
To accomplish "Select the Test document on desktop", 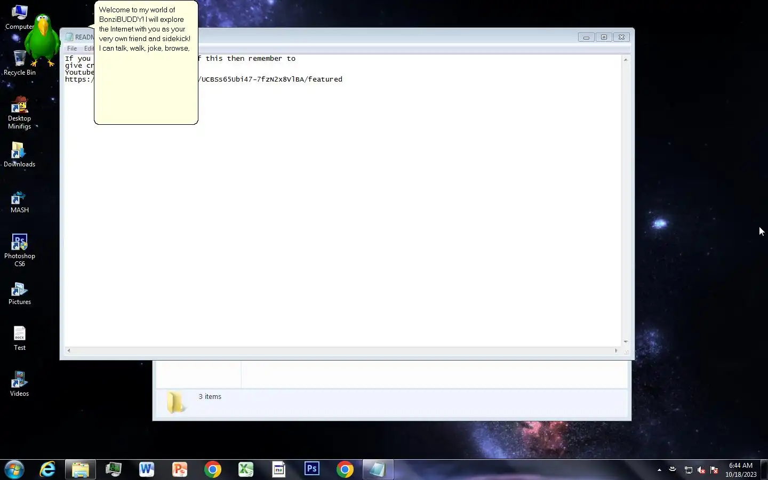I will [x=20, y=339].
